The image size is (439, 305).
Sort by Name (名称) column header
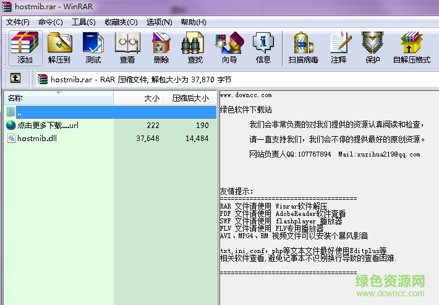tap(59, 98)
